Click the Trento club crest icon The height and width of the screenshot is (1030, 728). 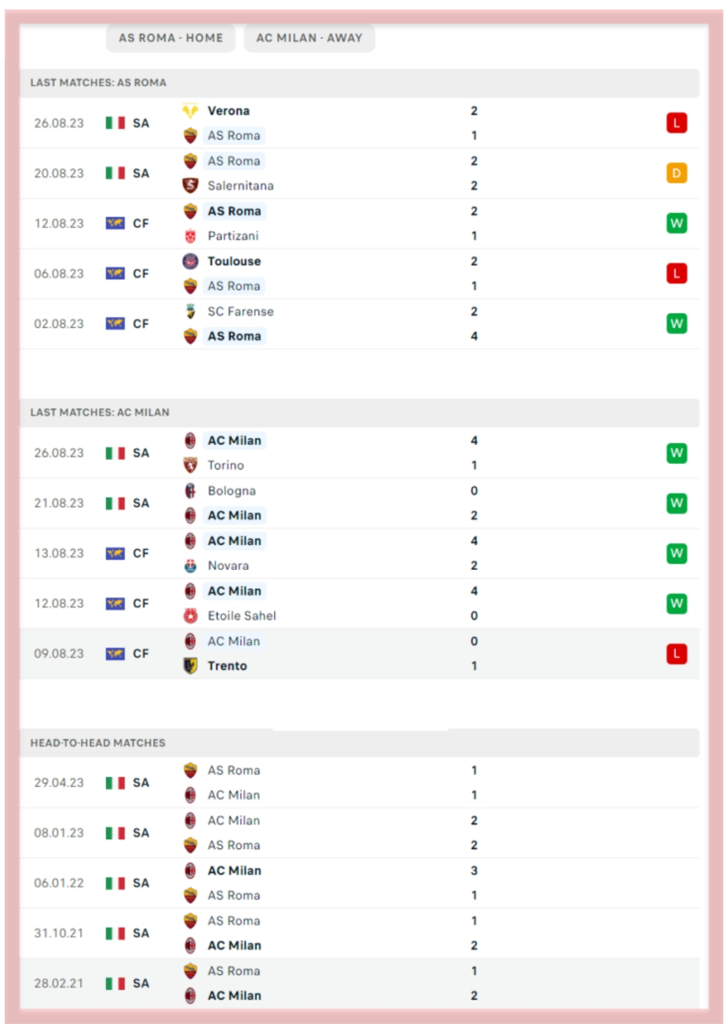(x=191, y=666)
